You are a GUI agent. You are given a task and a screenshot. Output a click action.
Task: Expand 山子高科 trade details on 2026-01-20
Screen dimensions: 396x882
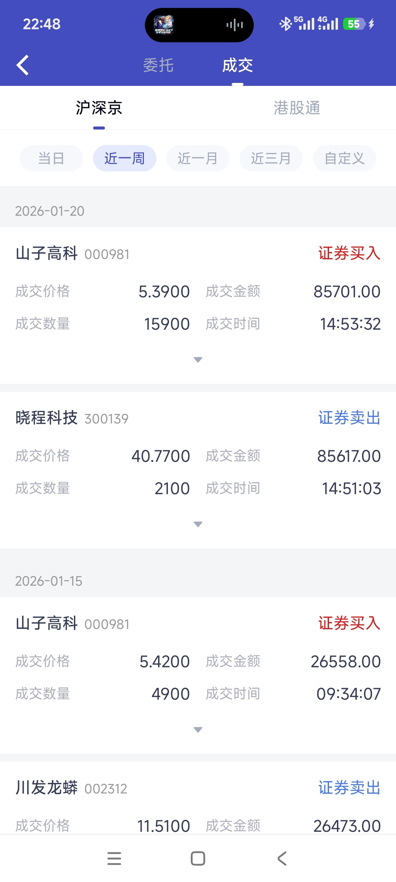tap(198, 359)
